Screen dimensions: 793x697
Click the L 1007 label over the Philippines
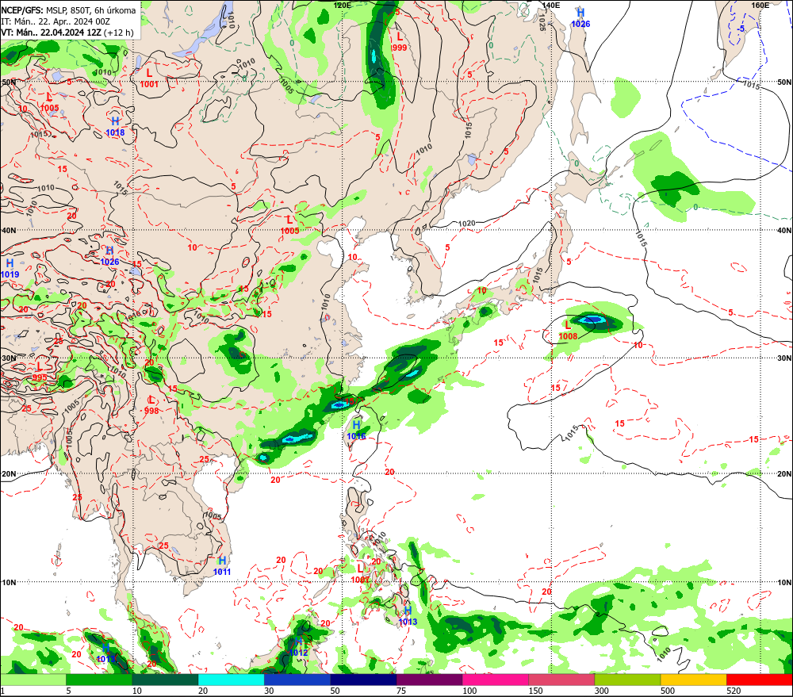coord(360,573)
